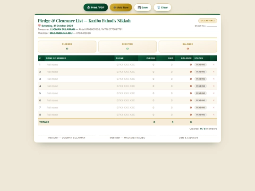Focus the Paid amount field in row 8

coord(166,115)
